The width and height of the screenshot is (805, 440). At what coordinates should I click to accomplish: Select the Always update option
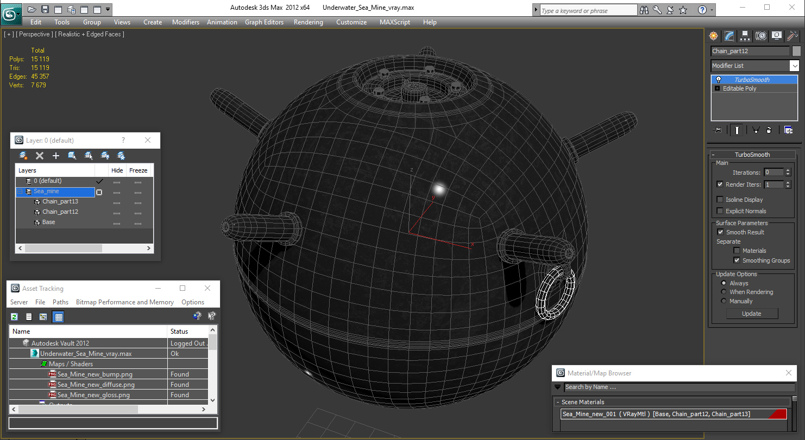(x=724, y=283)
